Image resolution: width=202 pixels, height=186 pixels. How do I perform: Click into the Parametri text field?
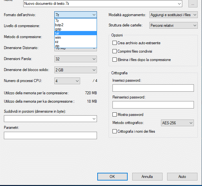(x=50, y=135)
